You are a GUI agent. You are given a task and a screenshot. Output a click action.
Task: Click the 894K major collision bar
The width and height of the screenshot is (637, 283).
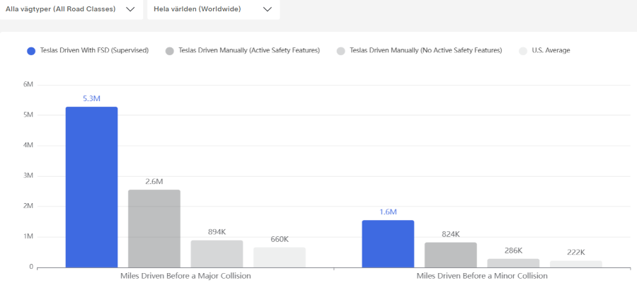[217, 253]
